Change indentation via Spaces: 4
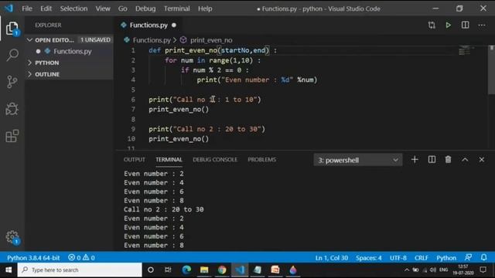 pyautogui.click(x=369, y=258)
